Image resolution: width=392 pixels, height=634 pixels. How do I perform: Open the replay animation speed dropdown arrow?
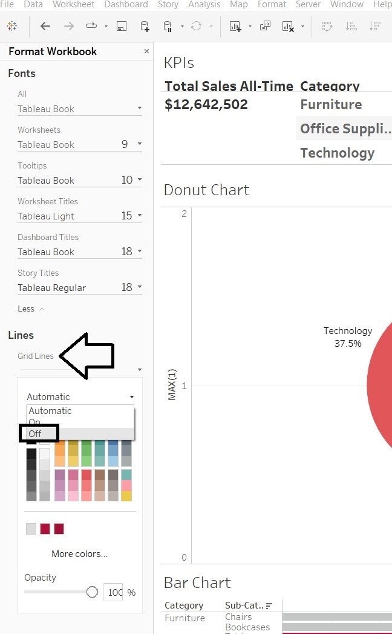point(106,27)
